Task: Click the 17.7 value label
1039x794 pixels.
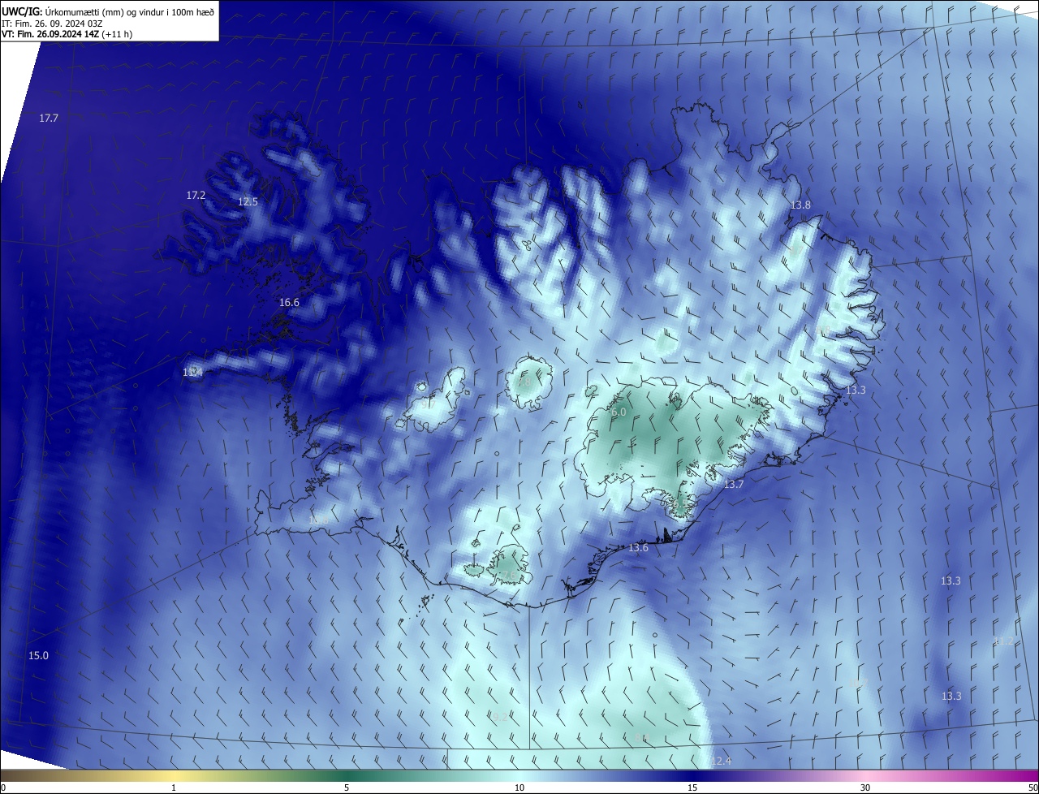Action: pyautogui.click(x=49, y=119)
